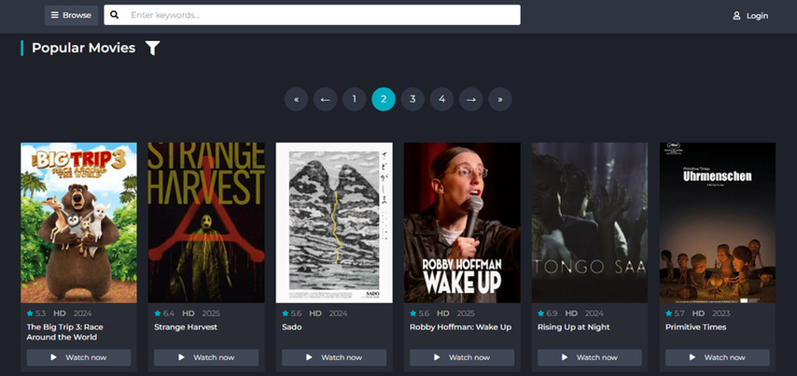Open the Strange Harvest poster thumbnail
The width and height of the screenshot is (797, 376).
tap(206, 223)
